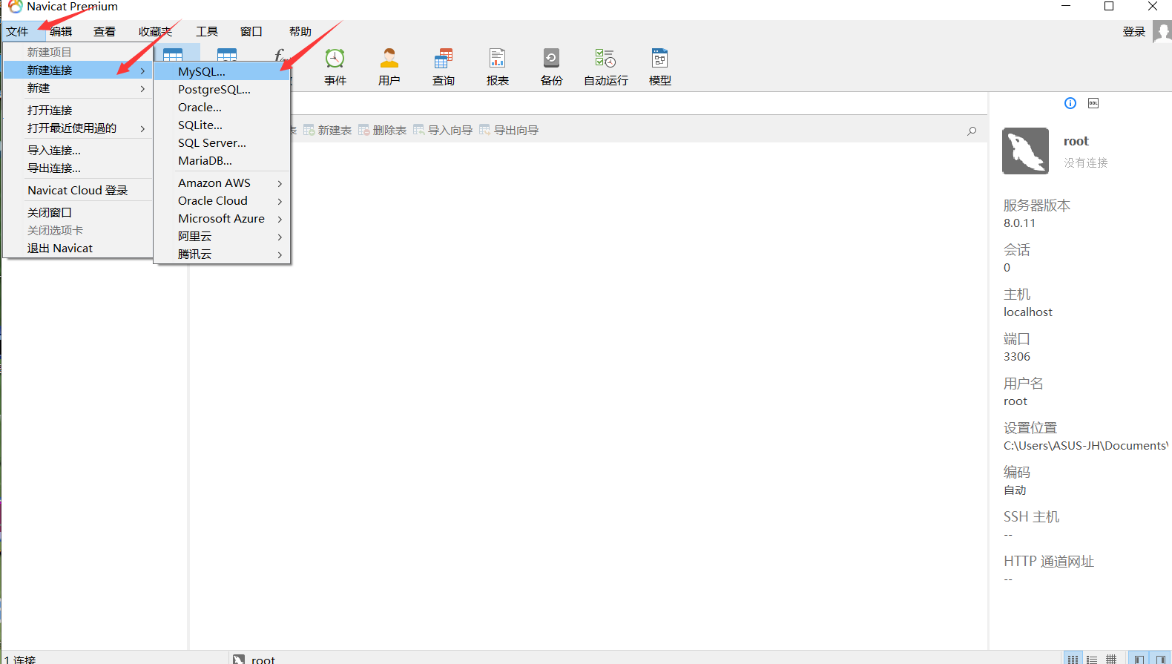Select 退出 Navicat menu entry
The image size is (1172, 664).
[x=78, y=249]
